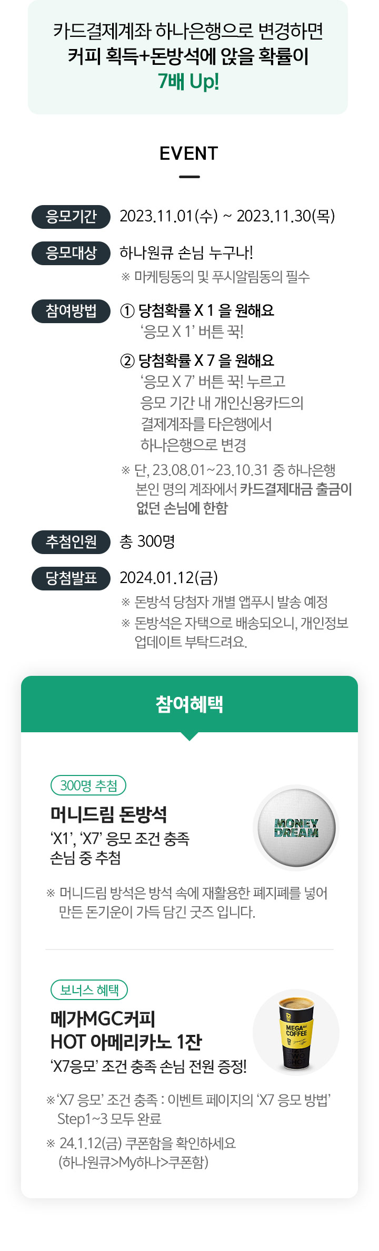Click the 당첨확률 X 7 을 원해요 heading
The height and width of the screenshot is (1251, 379).
click(206, 361)
